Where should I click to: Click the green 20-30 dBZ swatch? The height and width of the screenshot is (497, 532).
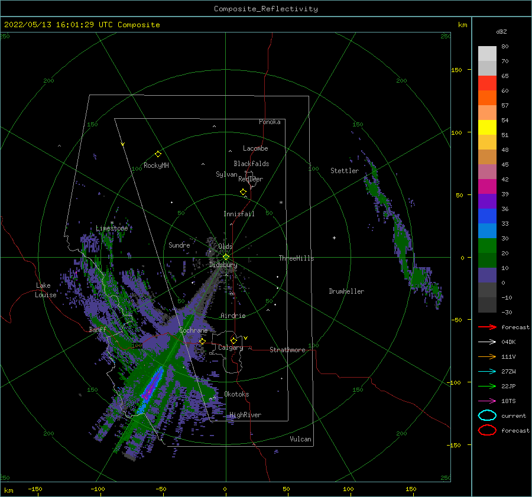tap(487, 246)
